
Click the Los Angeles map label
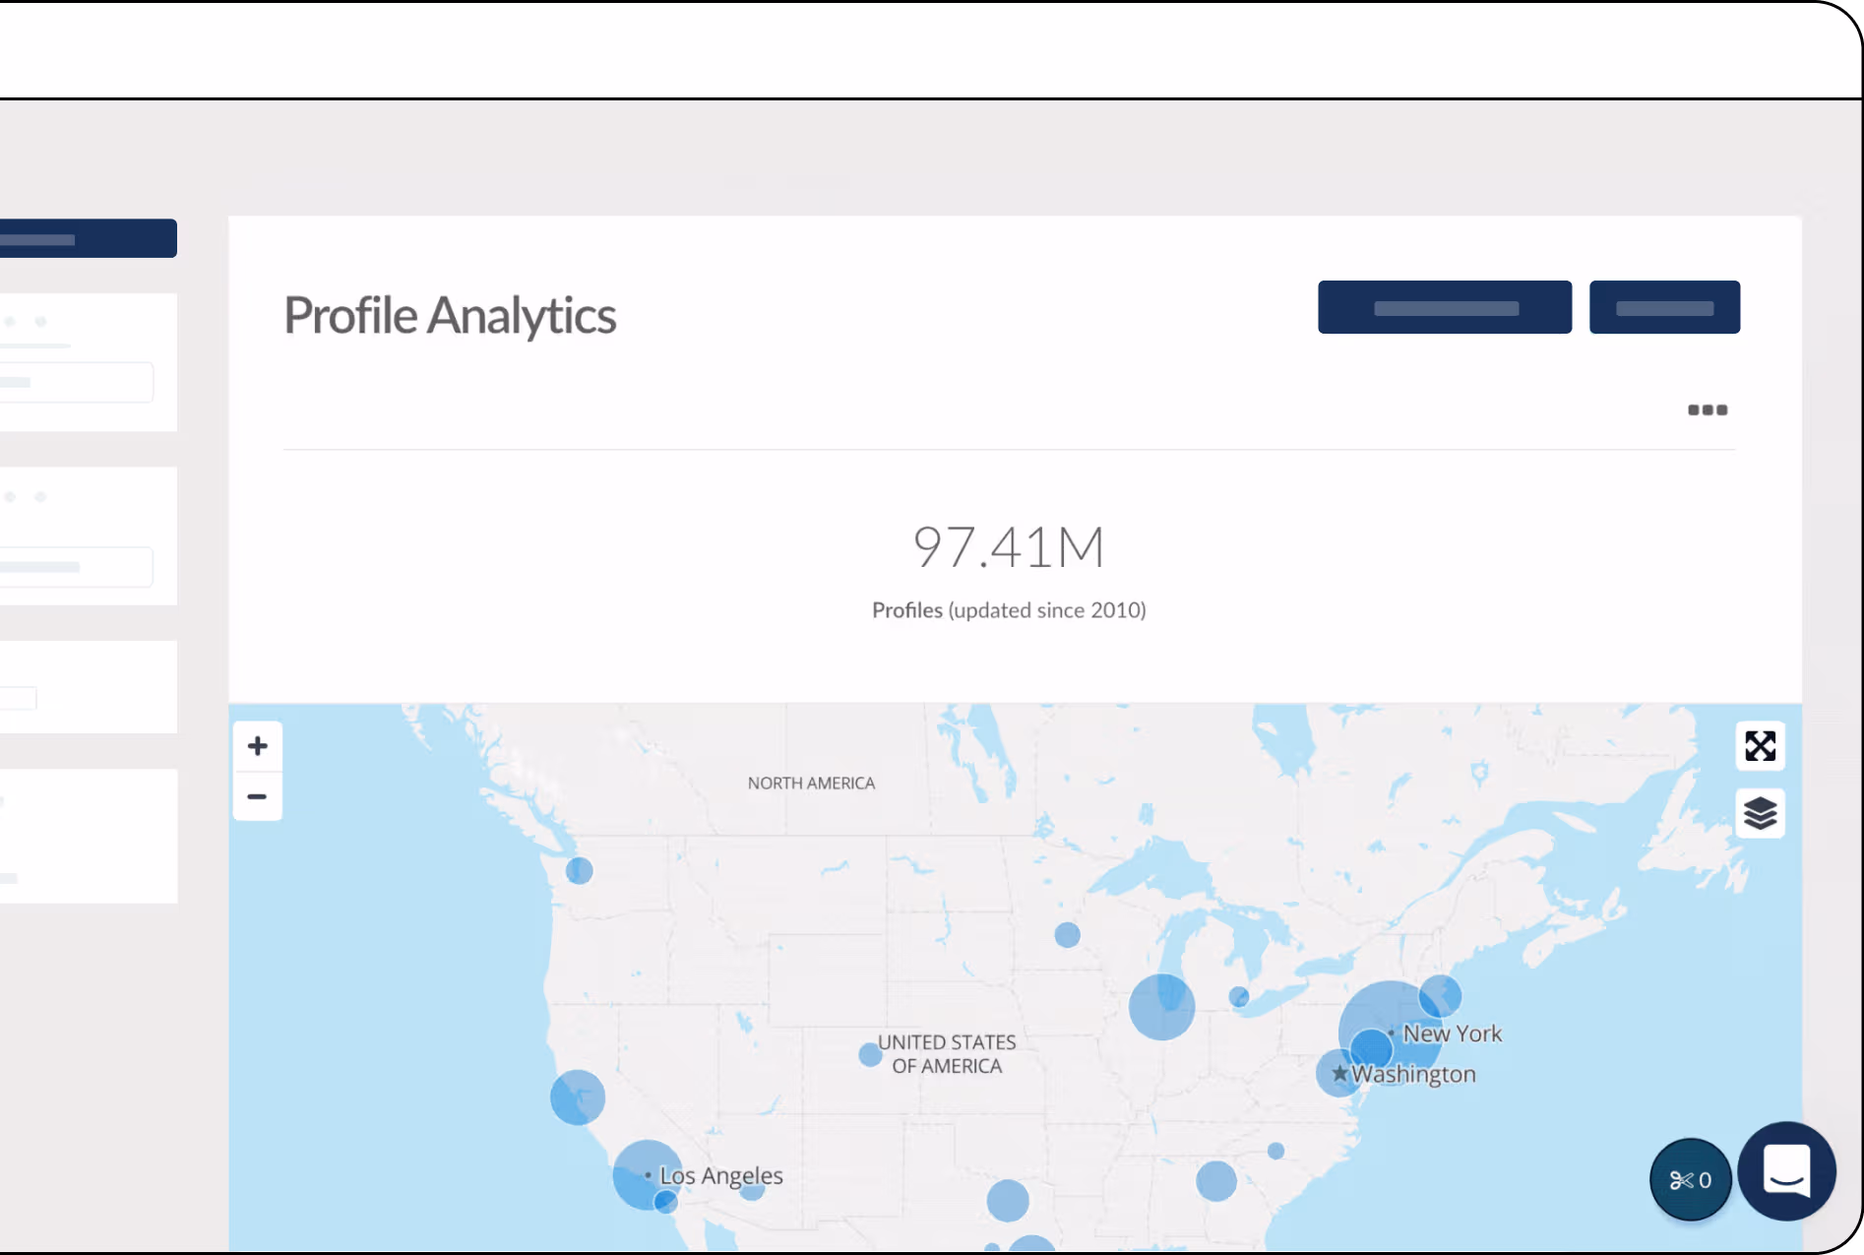click(x=721, y=1175)
